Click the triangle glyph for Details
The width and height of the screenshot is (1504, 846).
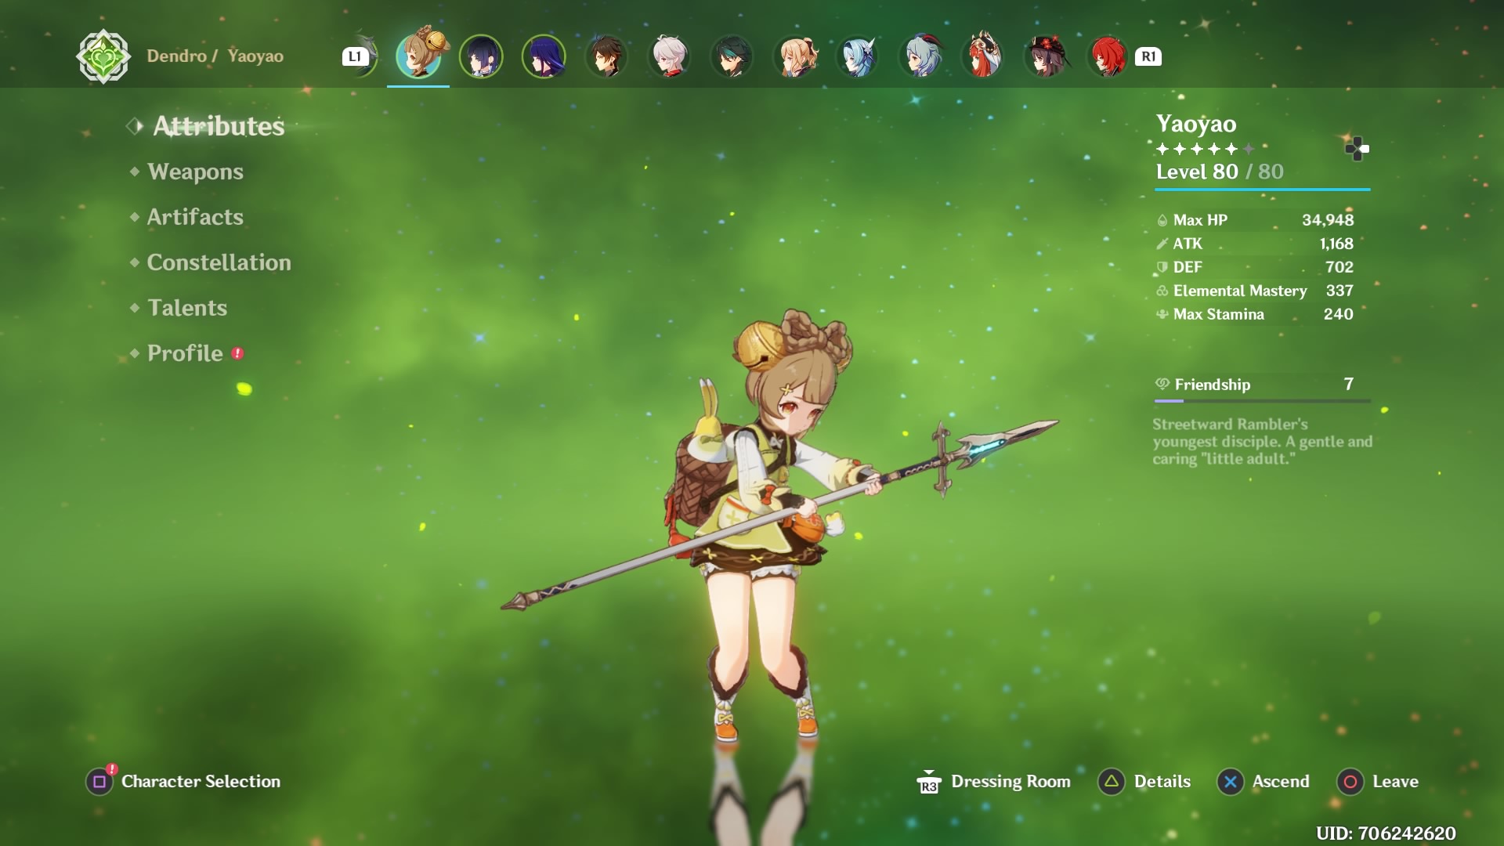click(1111, 781)
